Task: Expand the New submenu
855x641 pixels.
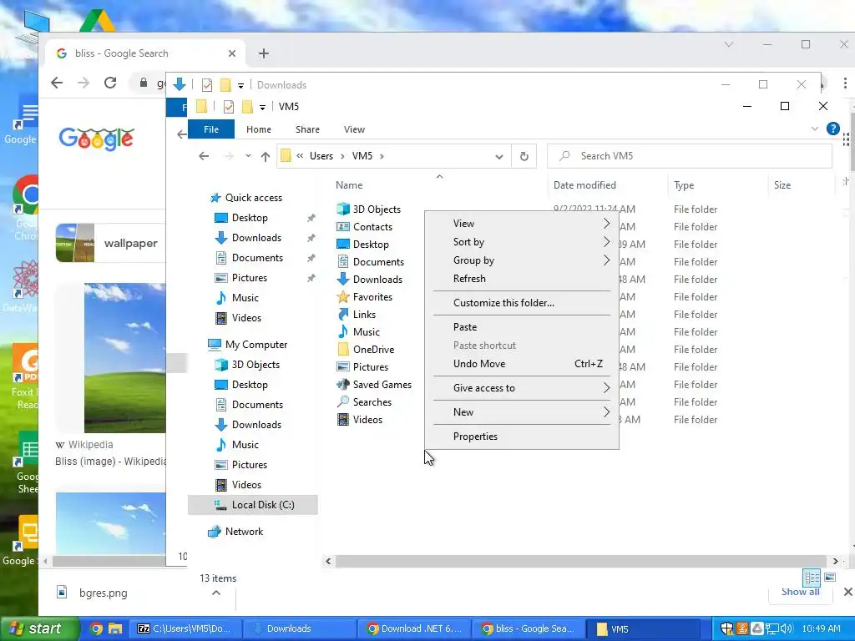Action: [521, 412]
